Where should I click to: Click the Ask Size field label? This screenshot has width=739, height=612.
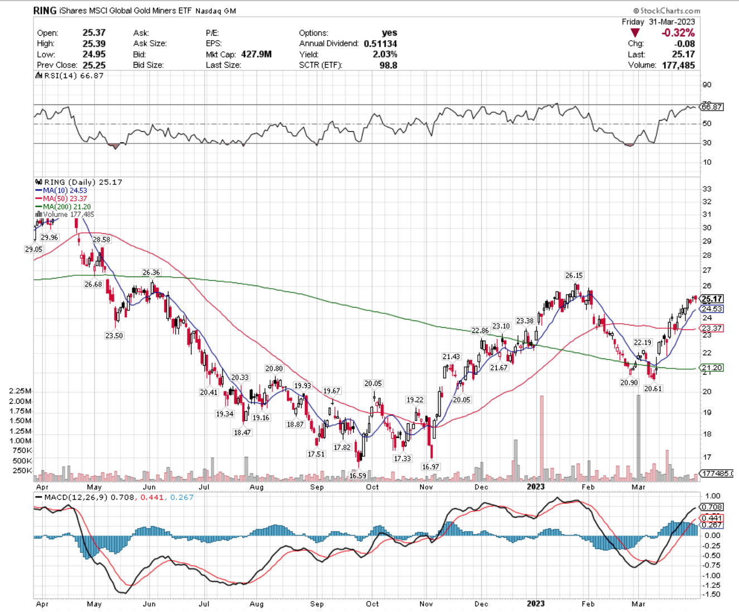tap(150, 44)
